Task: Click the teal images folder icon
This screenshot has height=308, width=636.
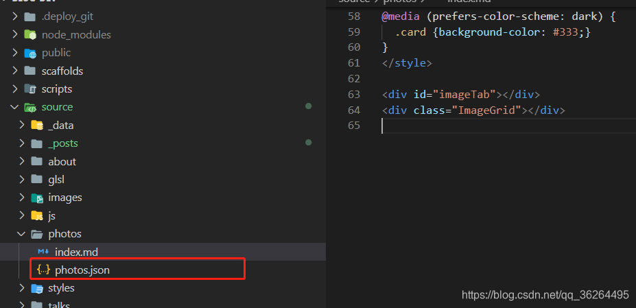Action: 37,198
